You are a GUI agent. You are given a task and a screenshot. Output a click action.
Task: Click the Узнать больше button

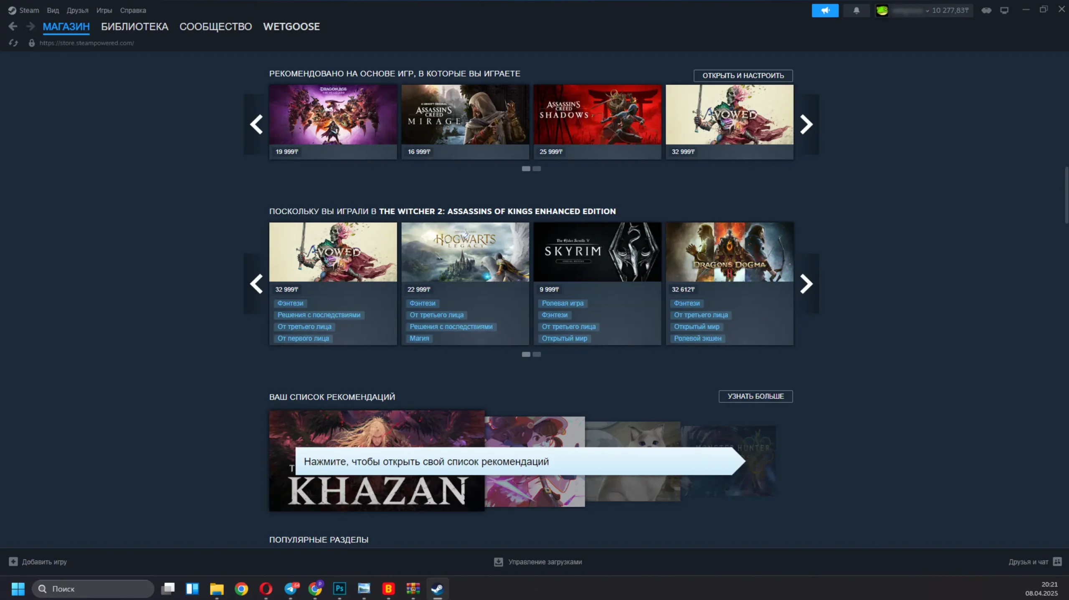tap(755, 396)
